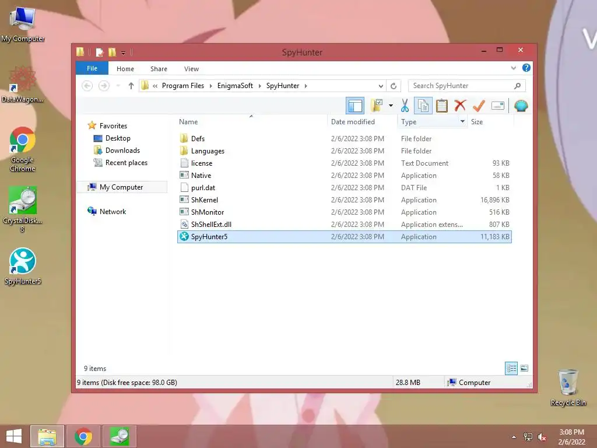
Task: Go back with the Back arrow
Action: point(87,86)
